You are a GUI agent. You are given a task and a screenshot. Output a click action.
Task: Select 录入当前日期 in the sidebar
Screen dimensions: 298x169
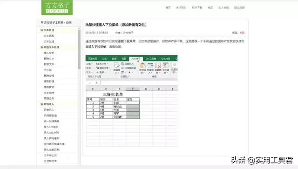pyautogui.click(x=52, y=150)
